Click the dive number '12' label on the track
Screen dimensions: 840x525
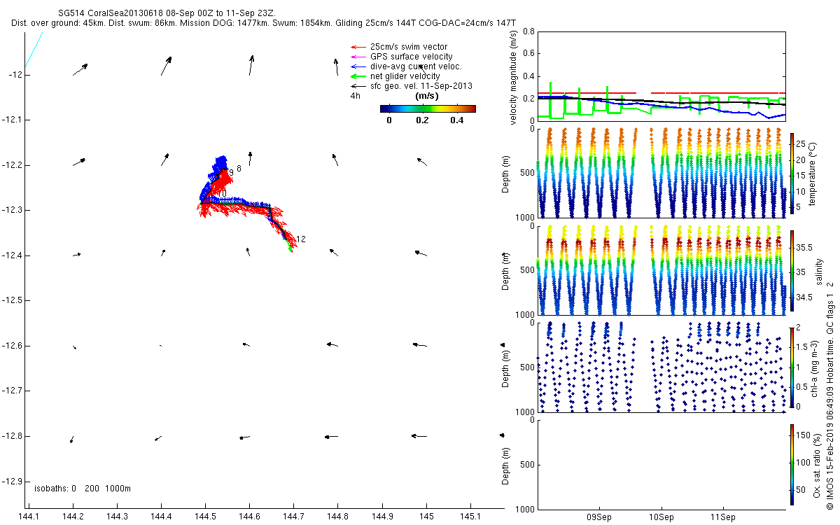pos(301,239)
